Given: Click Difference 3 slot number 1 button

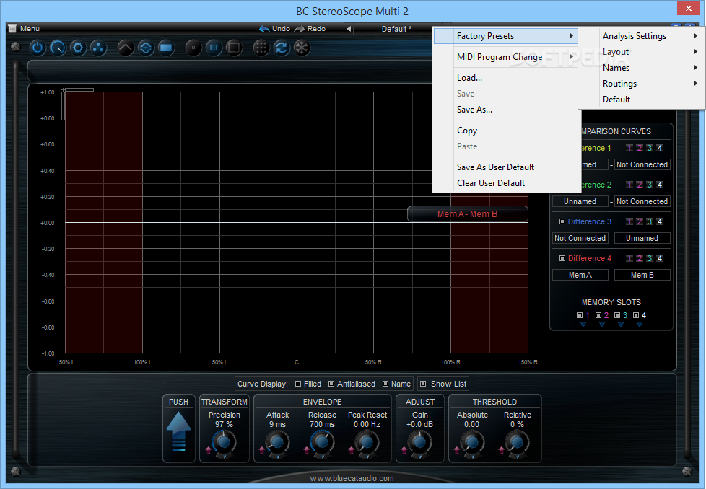Looking at the screenshot, I should click(629, 221).
